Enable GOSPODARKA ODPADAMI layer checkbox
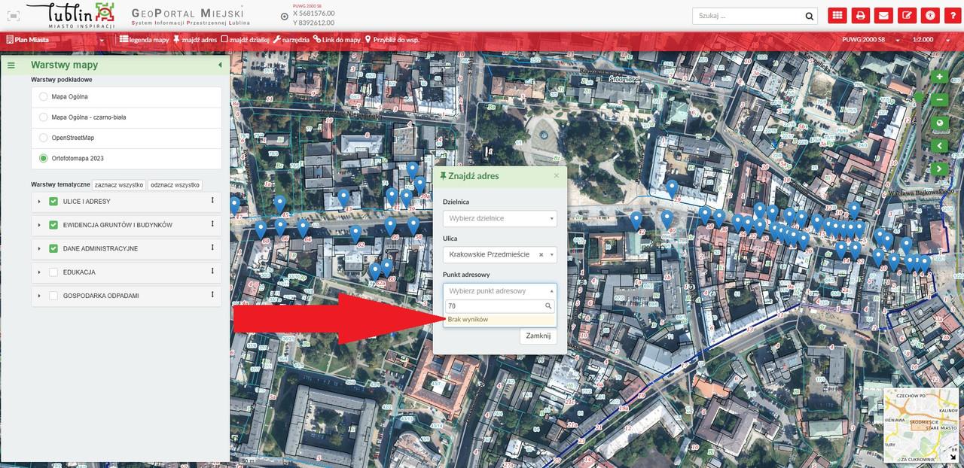964x468 pixels. point(53,296)
